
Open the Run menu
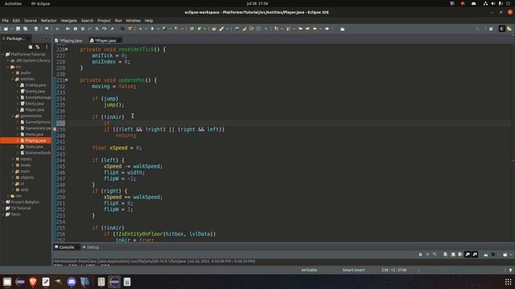(118, 20)
